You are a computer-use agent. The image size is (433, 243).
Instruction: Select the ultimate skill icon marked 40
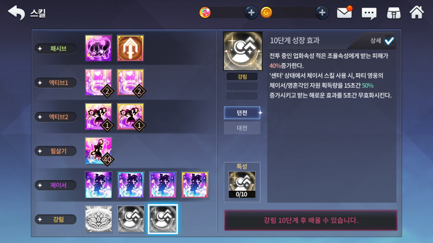point(99,151)
